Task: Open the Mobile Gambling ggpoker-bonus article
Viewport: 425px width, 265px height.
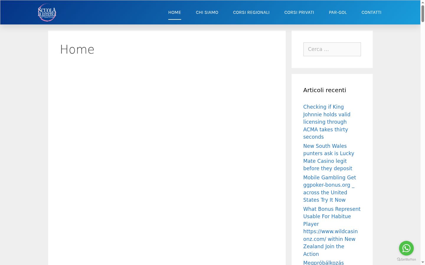Action: (330, 189)
